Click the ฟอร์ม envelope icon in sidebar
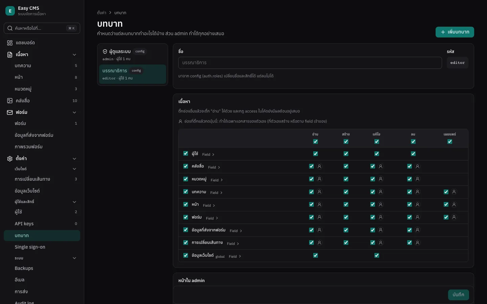Screen dimensions: 487x304 click(10, 112)
